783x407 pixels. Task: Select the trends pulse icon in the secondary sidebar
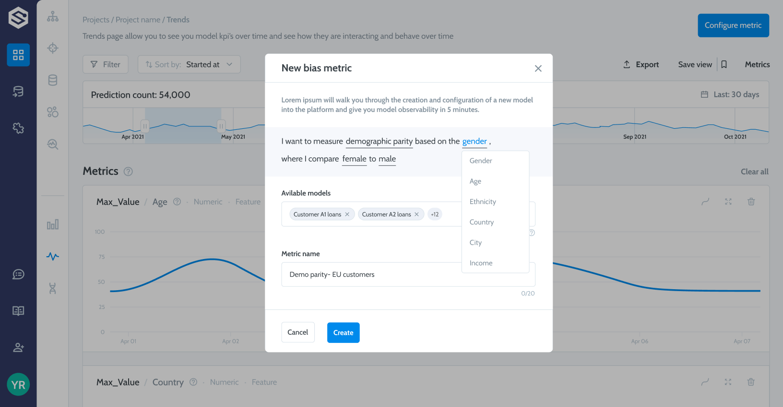point(53,256)
